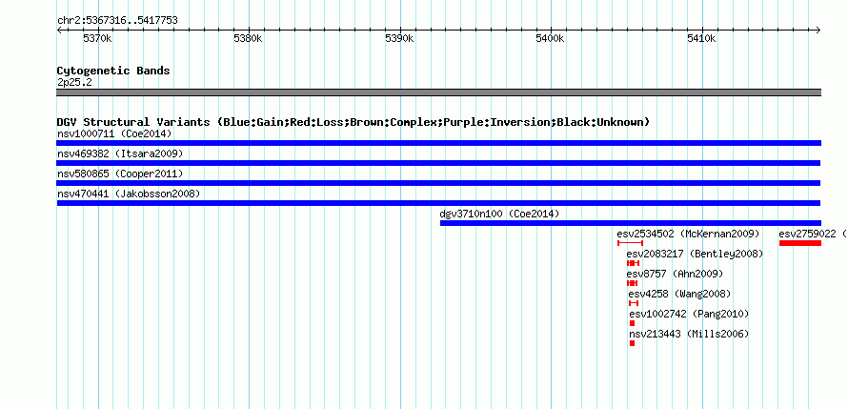The image size is (848, 409).
Task: Click the 2p25.2 band label
Action: 74,82
